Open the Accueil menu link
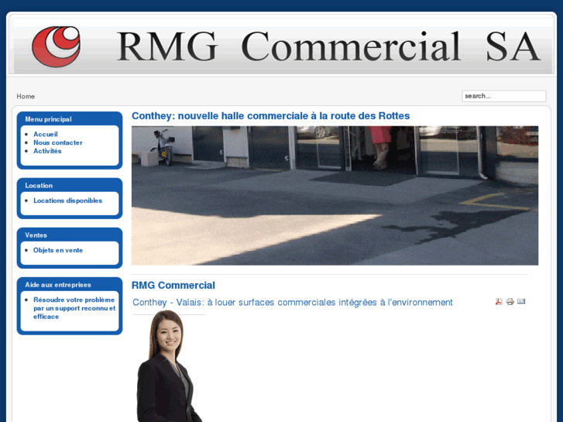This screenshot has height=422, width=563. point(46,134)
